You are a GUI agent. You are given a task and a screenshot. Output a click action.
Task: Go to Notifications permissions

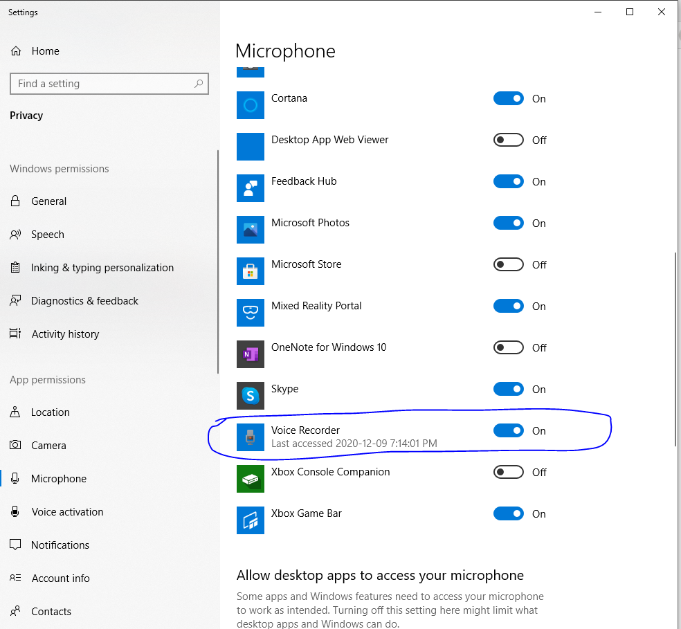pyautogui.click(x=60, y=545)
